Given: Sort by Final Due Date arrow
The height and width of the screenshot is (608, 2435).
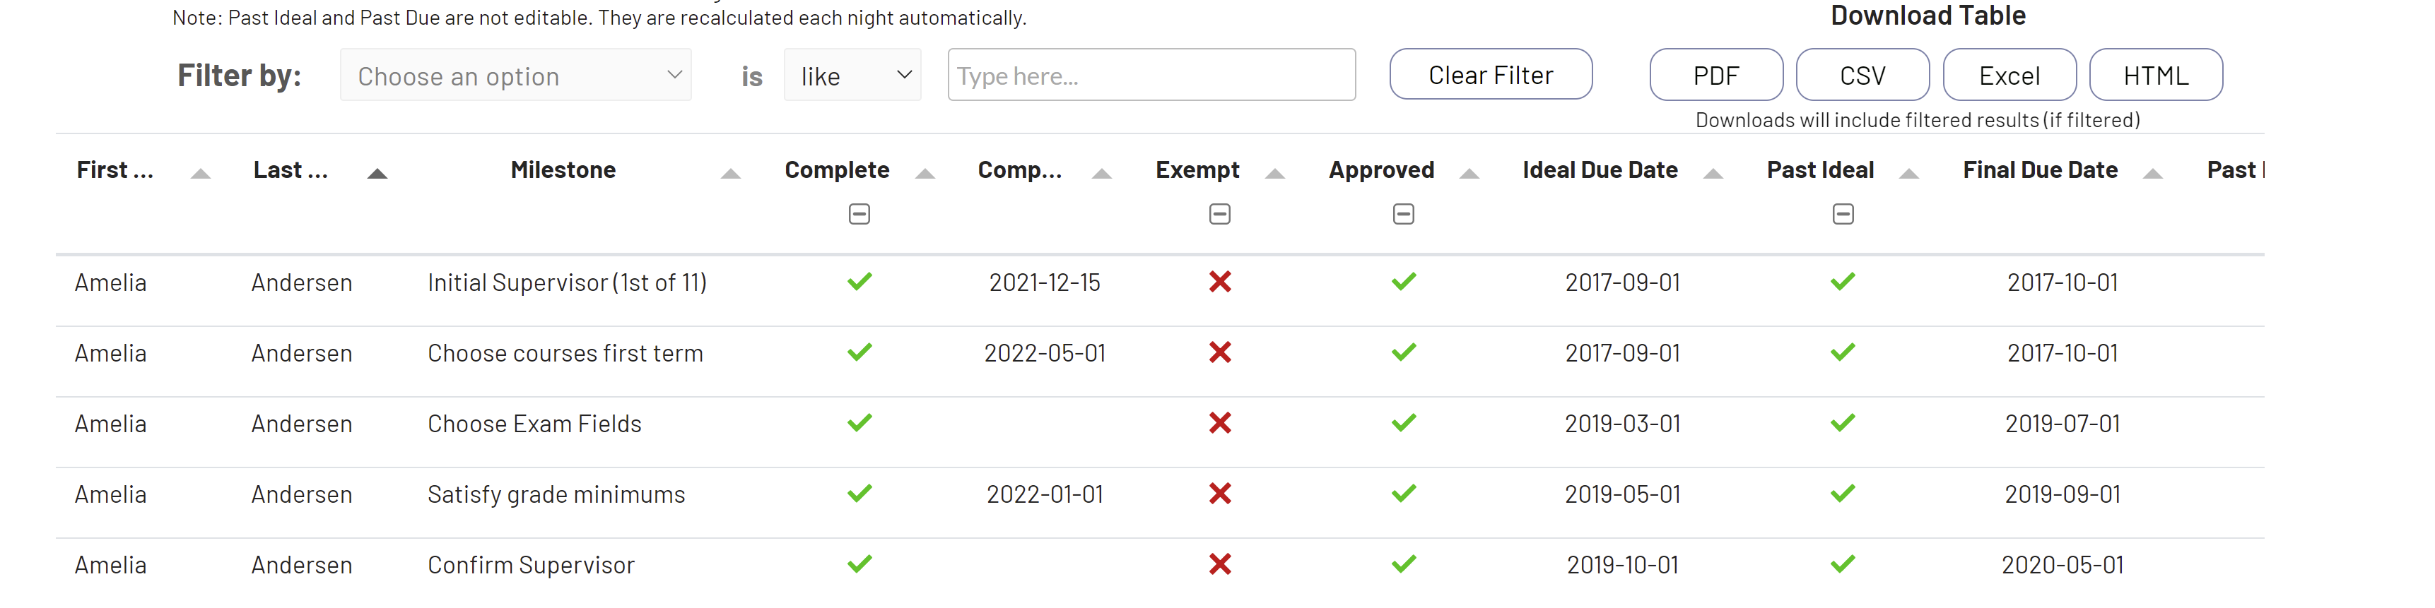Looking at the screenshot, I should (2153, 174).
